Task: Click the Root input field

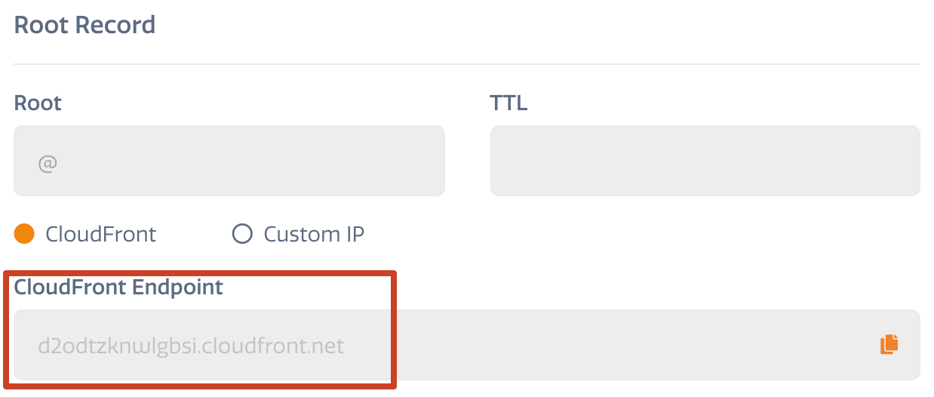Action: (229, 161)
